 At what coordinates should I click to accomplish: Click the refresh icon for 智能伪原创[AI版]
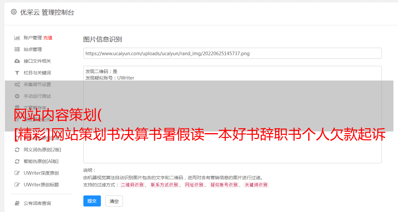(17, 161)
